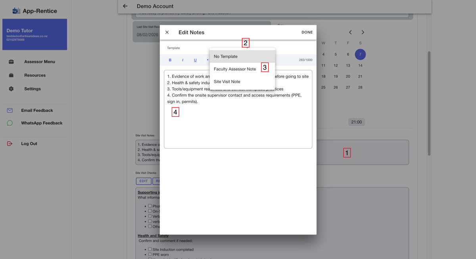This screenshot has height=259, width=476.
Task: Tick the Site Induction completed checkbox
Action: [x=150, y=249]
